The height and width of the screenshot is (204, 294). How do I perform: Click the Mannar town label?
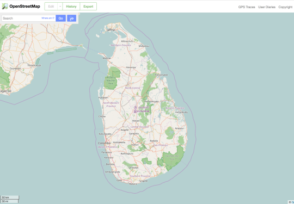(107, 58)
